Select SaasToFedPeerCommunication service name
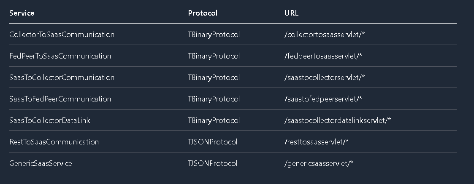 pyautogui.click(x=60, y=99)
